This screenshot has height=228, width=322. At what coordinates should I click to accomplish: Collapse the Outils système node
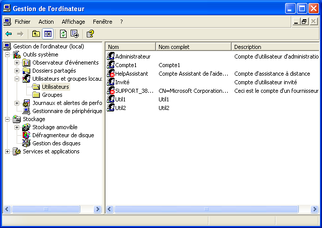7,54
